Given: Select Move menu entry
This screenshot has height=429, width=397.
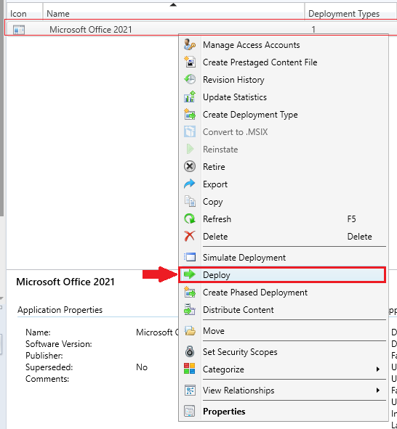Looking at the screenshot, I should tap(284, 331).
